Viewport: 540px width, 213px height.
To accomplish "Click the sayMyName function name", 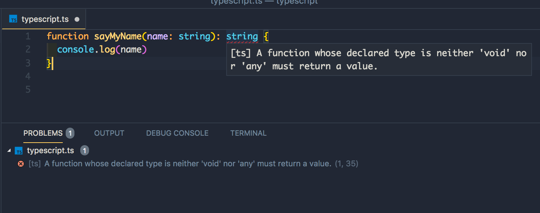I will [x=118, y=36].
